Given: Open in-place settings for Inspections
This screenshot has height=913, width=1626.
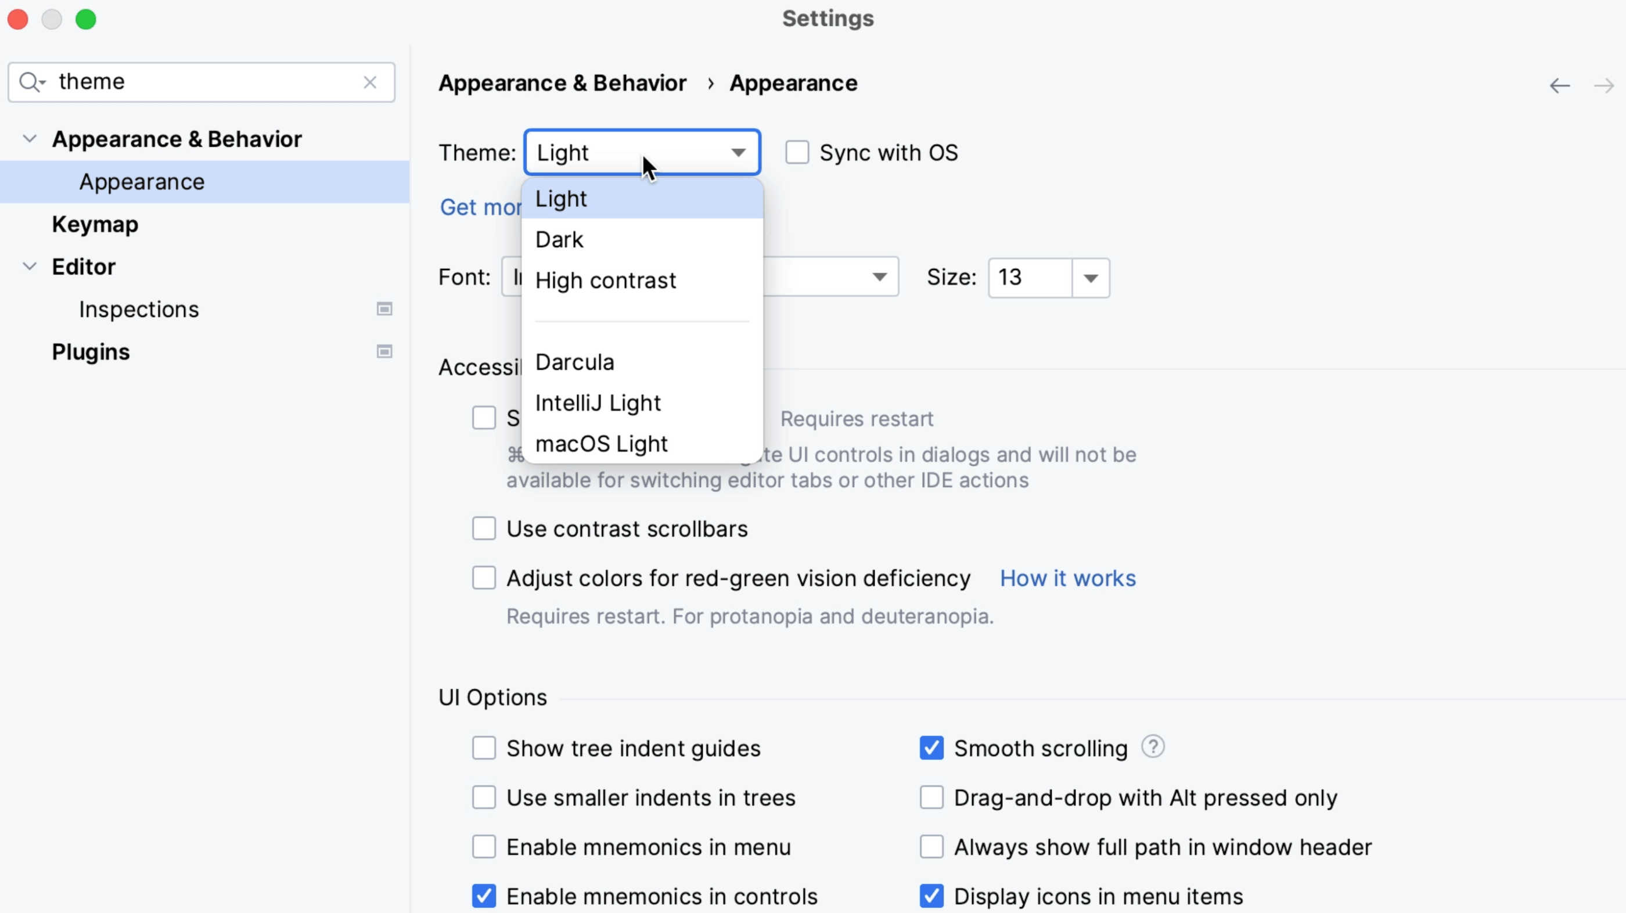Looking at the screenshot, I should 384,310.
